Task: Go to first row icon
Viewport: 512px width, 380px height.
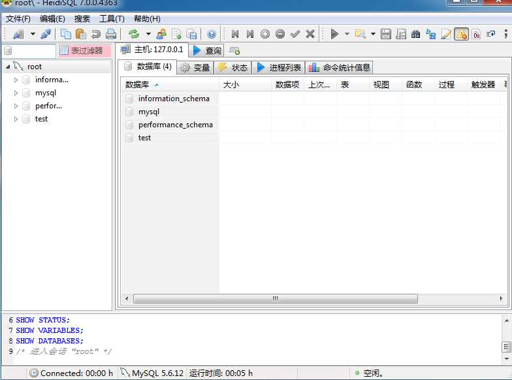Action: point(235,34)
